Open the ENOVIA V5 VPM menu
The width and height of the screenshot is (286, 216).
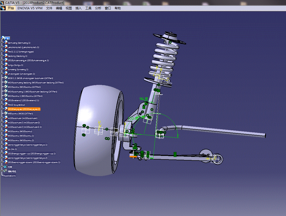(30, 8)
